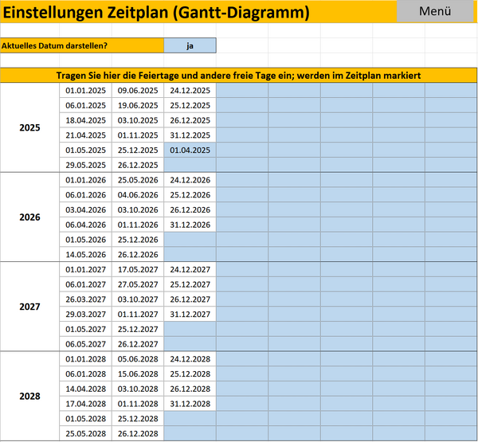
Task: Select empty blue cell beneath 01.04.2025
Action: tap(190, 165)
